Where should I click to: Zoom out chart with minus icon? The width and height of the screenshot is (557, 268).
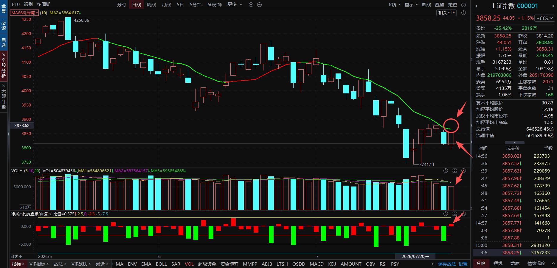tap(259, 4)
